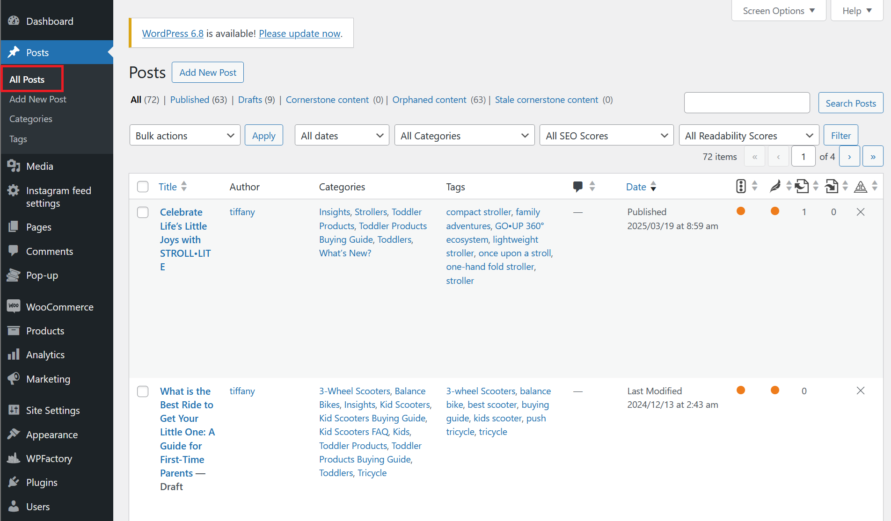Click the Analytics bar chart icon
Screen dimensions: 891x521
pyautogui.click(x=14, y=355)
